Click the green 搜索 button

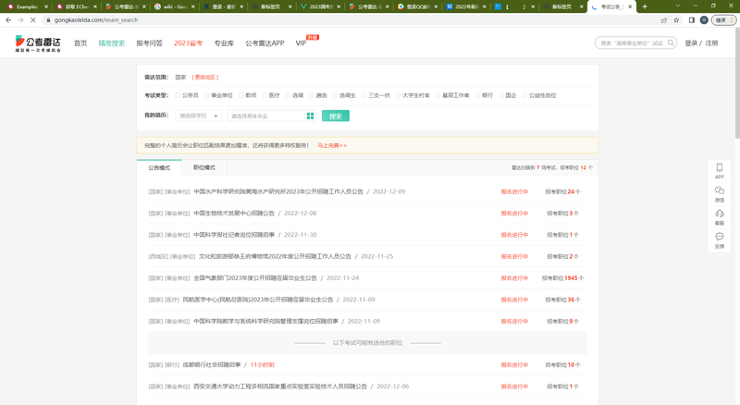[336, 117]
